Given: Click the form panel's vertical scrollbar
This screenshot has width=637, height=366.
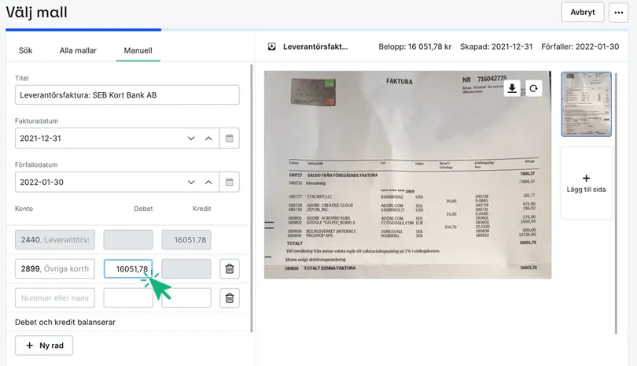Looking at the screenshot, I should point(252,198).
